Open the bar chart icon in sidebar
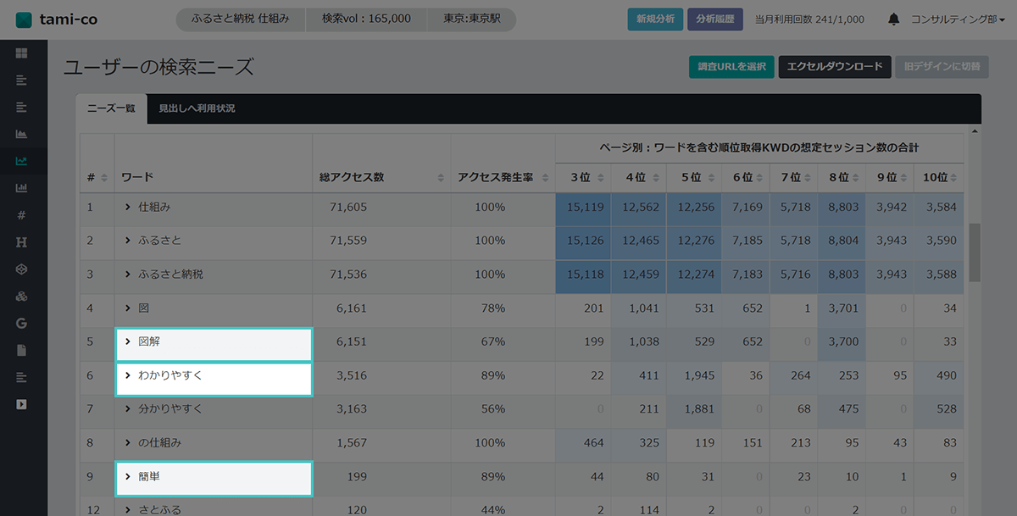Image resolution: width=1017 pixels, height=516 pixels. click(21, 188)
